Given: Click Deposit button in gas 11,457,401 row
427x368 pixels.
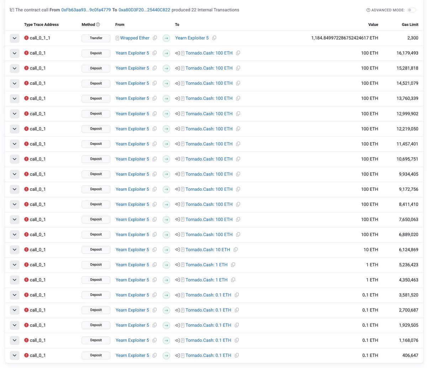Looking at the screenshot, I should pyautogui.click(x=96, y=144).
